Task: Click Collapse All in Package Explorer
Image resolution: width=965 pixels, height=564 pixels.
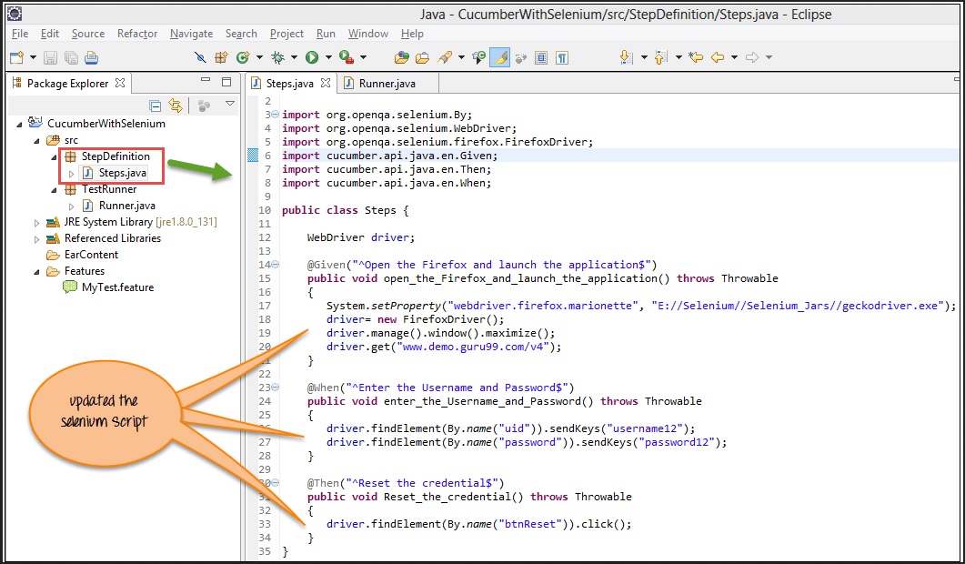Action: pyautogui.click(x=156, y=106)
